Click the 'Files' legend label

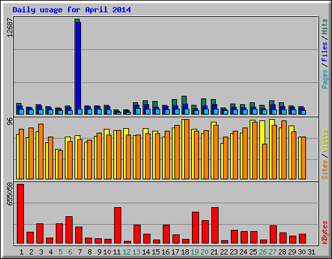tap(325, 52)
